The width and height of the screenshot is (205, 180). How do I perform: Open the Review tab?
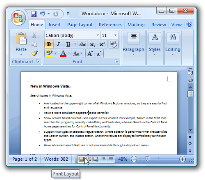click(159, 25)
